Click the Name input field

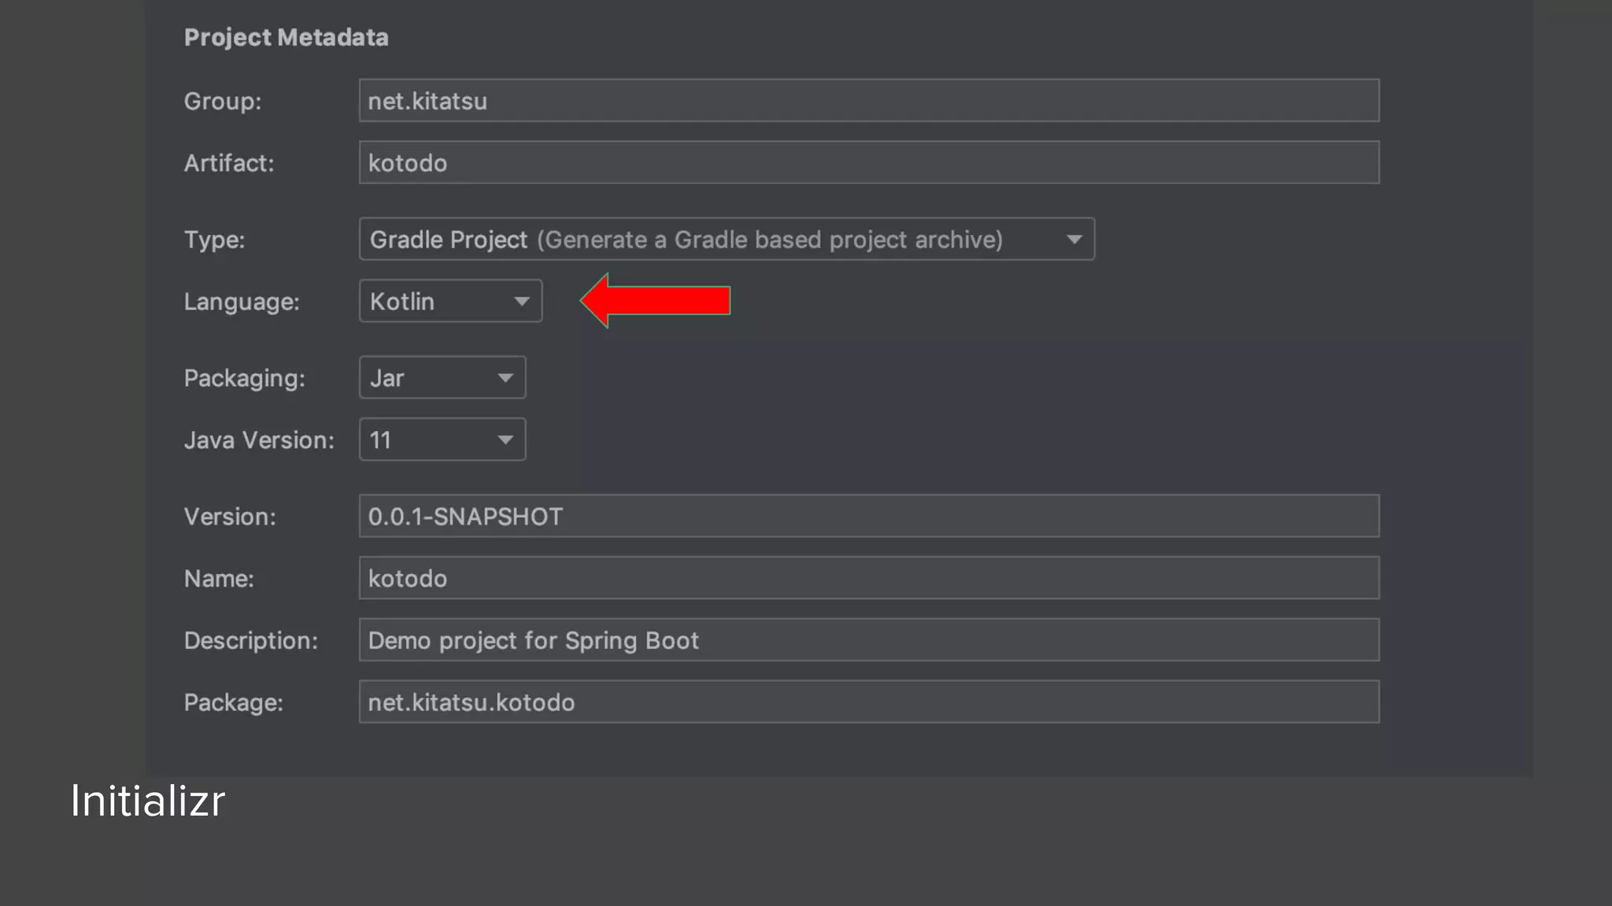coord(869,578)
